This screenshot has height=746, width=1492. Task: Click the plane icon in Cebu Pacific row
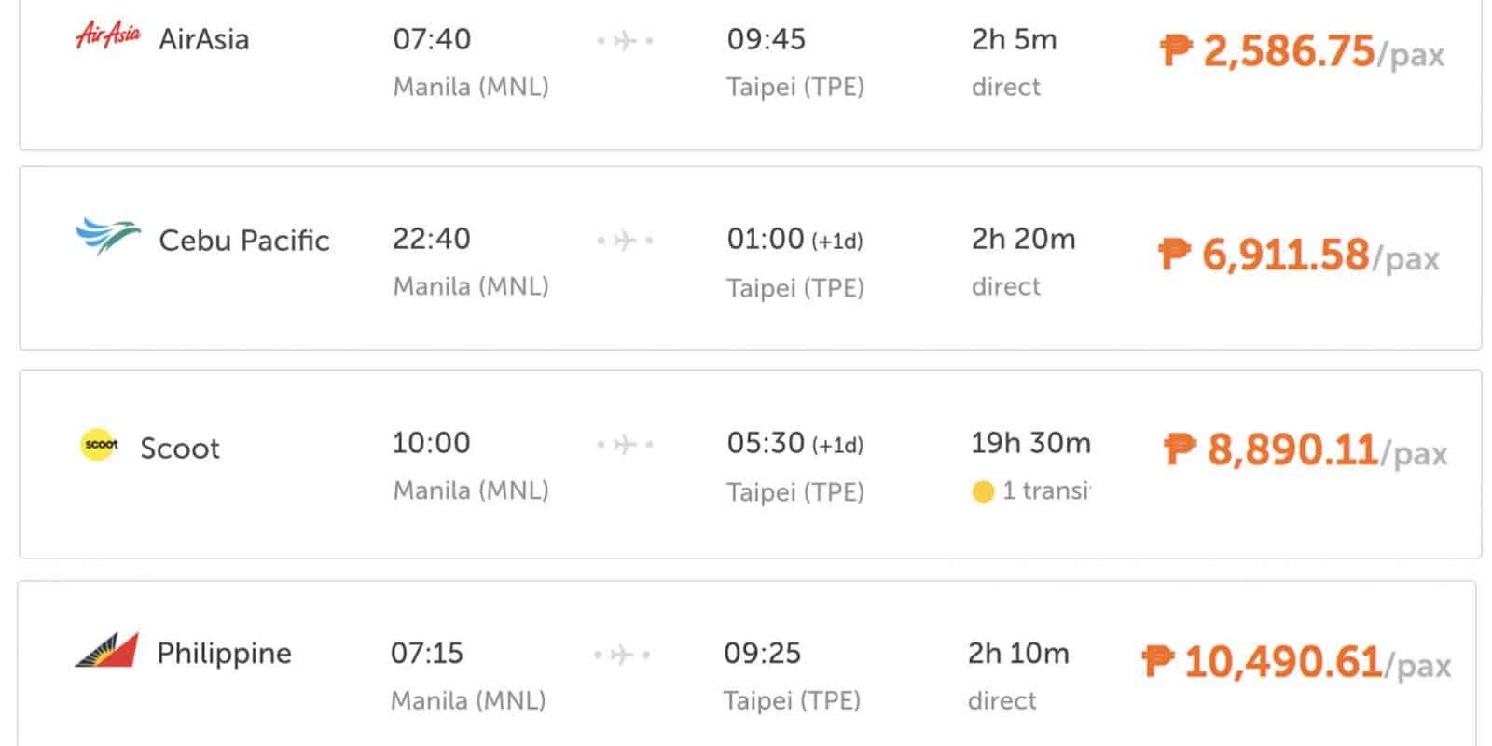(625, 241)
